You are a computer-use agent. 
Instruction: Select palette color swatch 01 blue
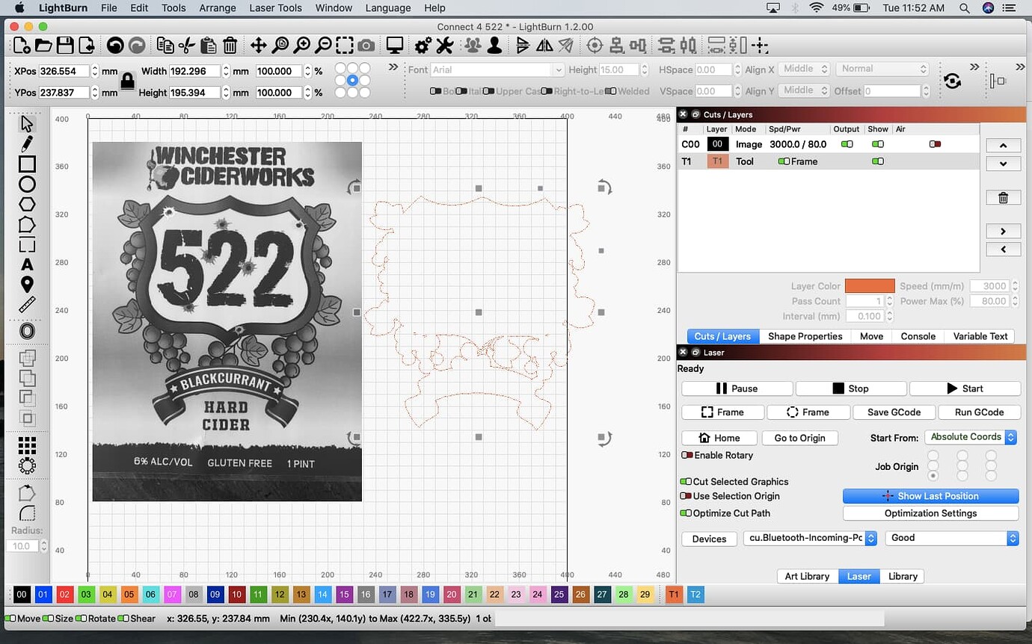coord(43,595)
